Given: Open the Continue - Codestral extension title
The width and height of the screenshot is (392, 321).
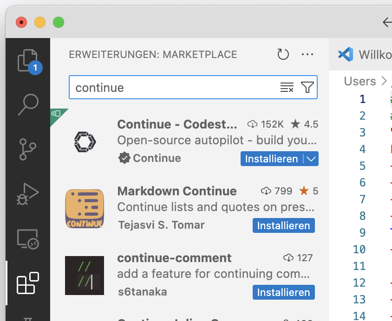Looking at the screenshot, I should coord(177,124).
